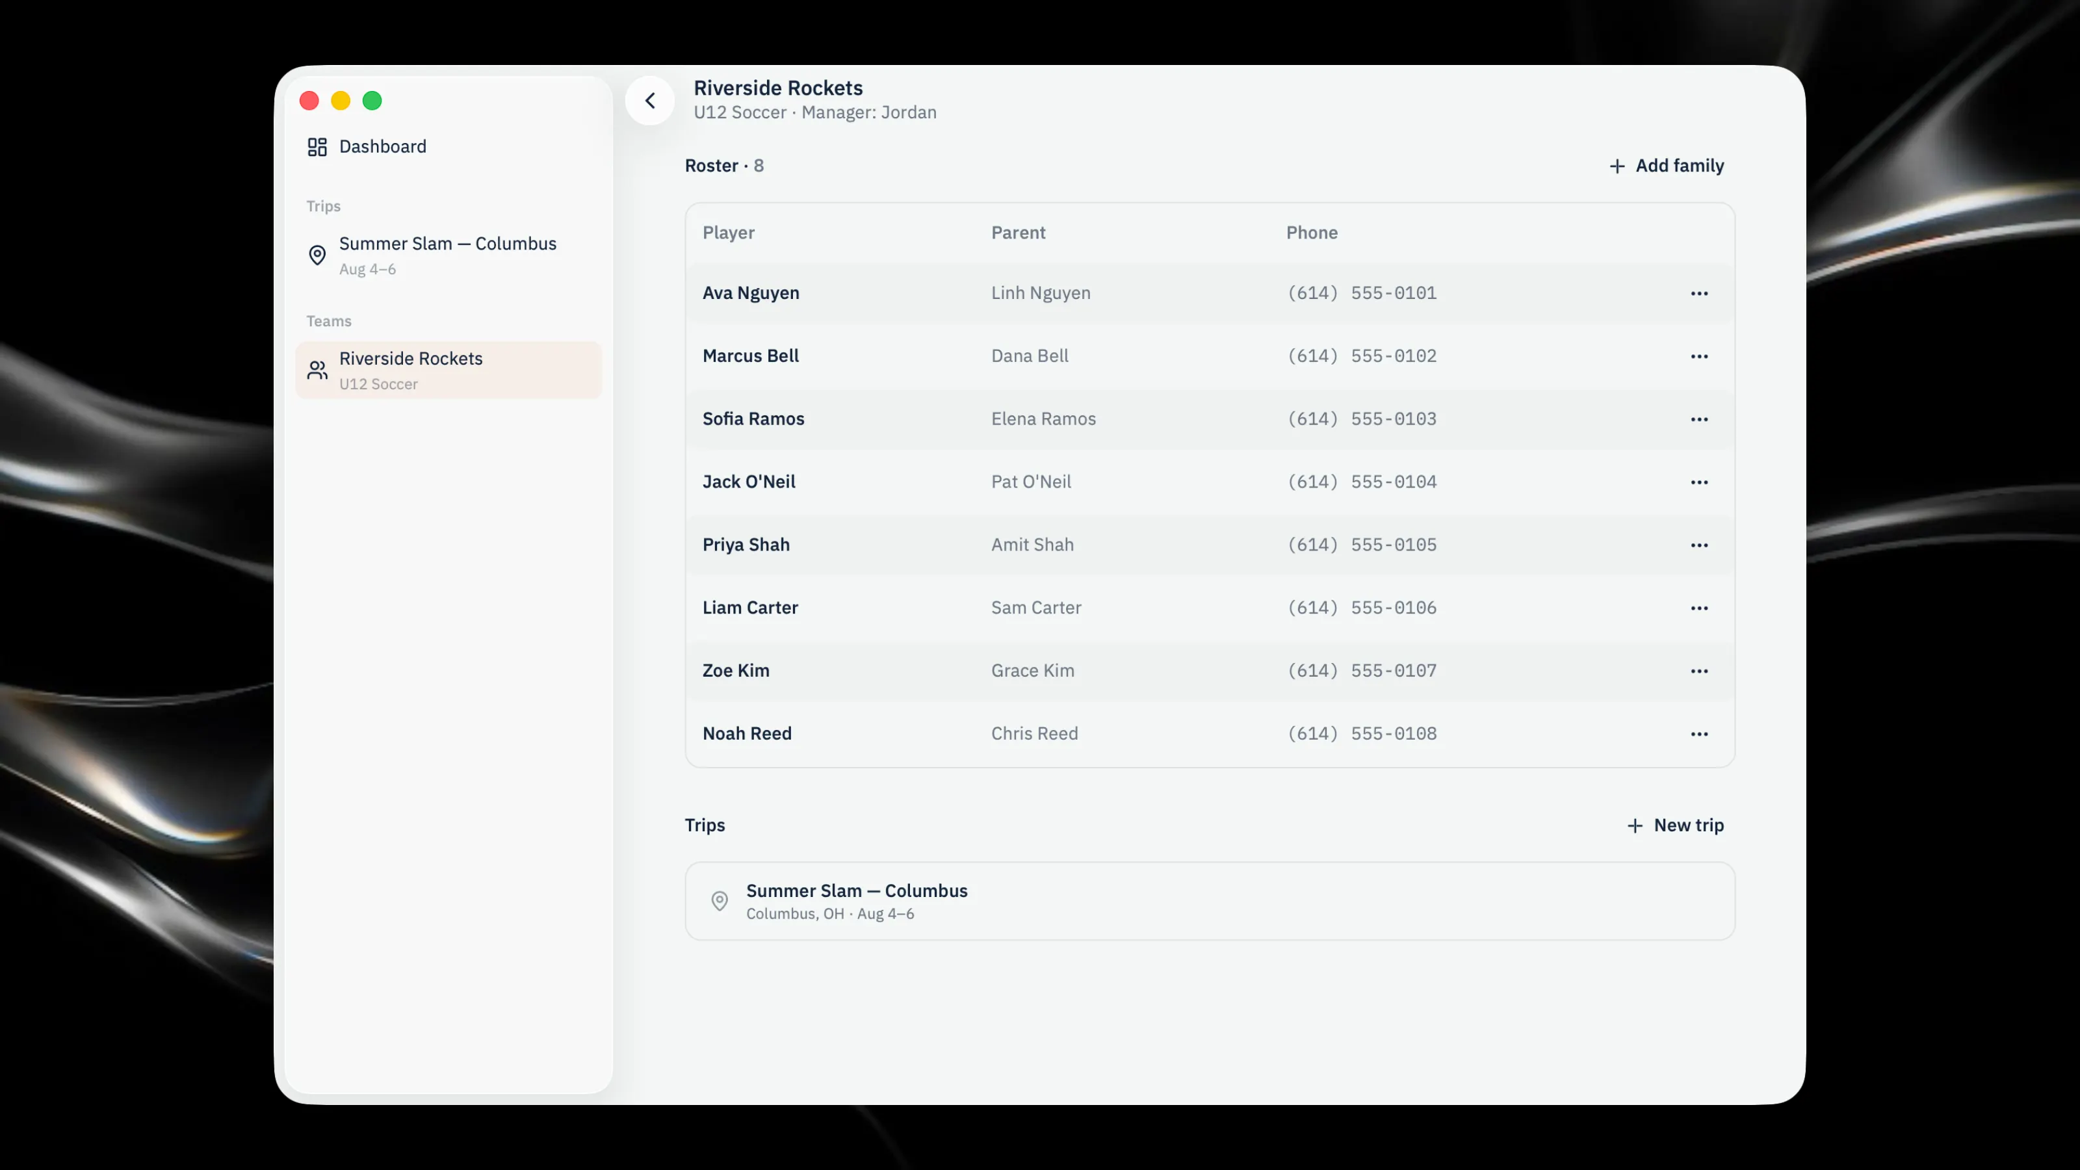Open more options for Jack O'Neil
The width and height of the screenshot is (2080, 1170).
tap(1699, 482)
